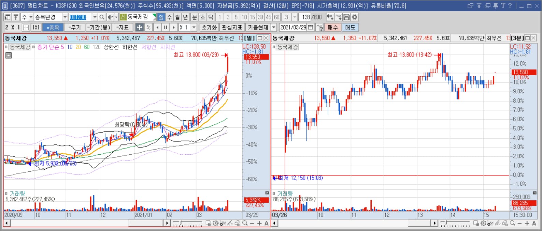This screenshot has width=542, height=231.
Task: Click the add candlestick chart icon
Action: click(x=330, y=17)
